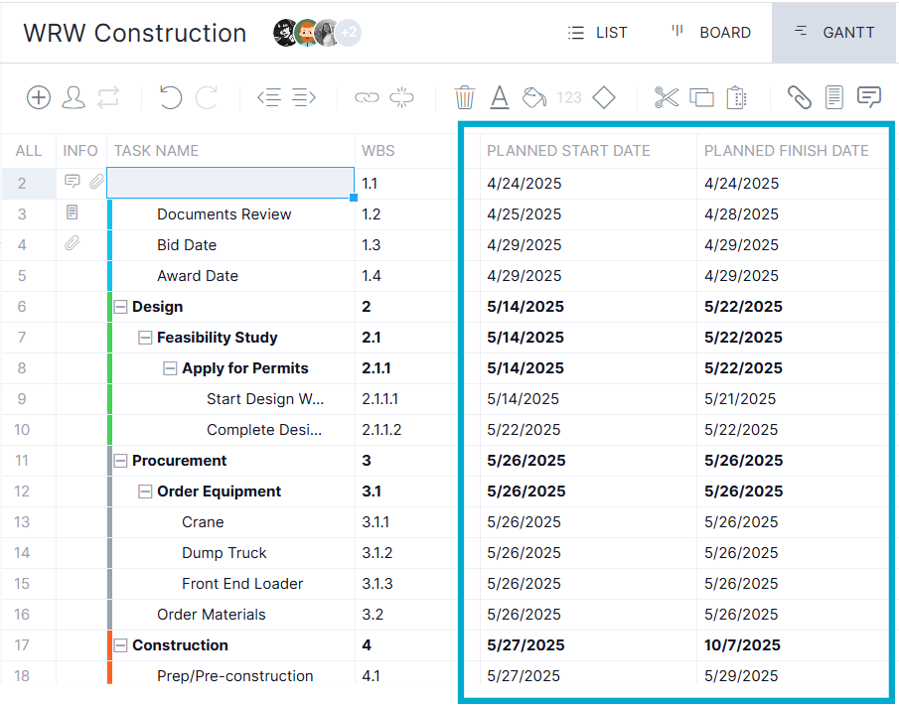Image resolution: width=899 pixels, height=705 pixels.
Task: Change font color using the A icon
Action: 499,97
